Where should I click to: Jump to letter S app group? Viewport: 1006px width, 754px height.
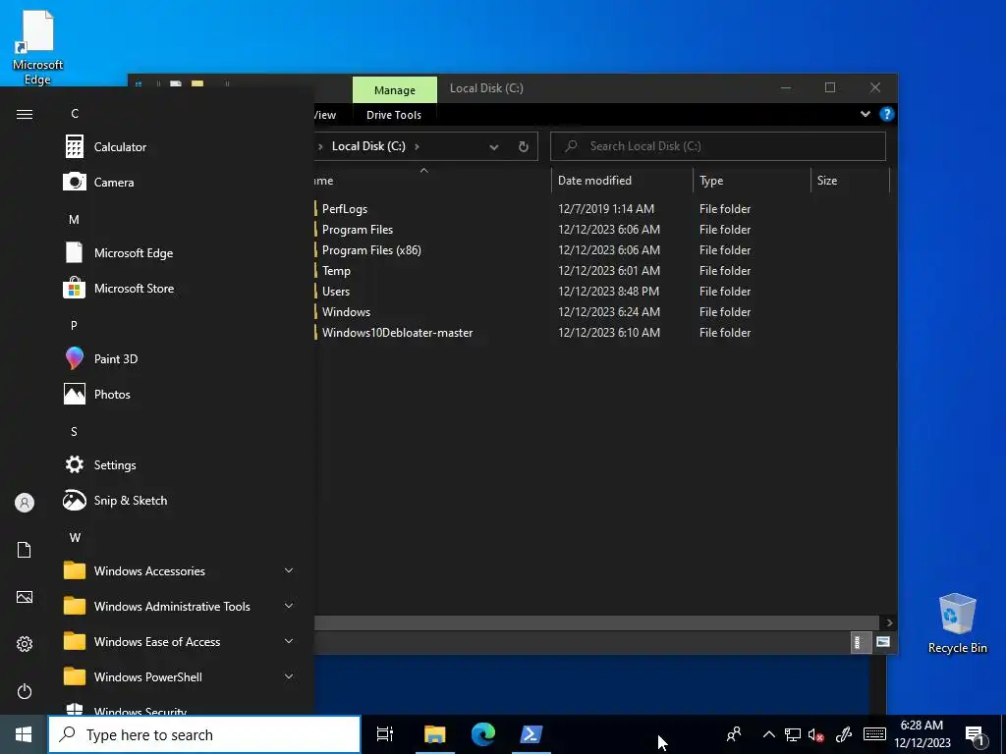point(75,432)
